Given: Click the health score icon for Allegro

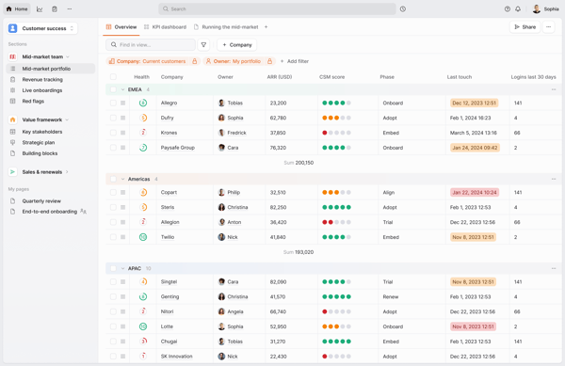Looking at the screenshot, I should click(x=143, y=103).
